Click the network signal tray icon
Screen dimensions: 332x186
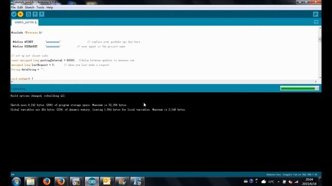point(296,181)
